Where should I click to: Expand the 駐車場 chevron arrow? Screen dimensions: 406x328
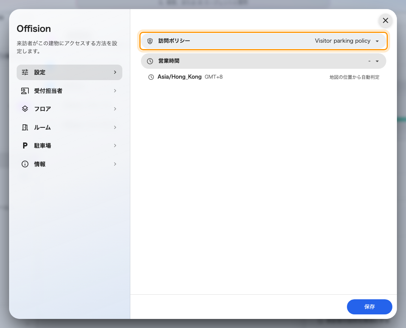115,145
